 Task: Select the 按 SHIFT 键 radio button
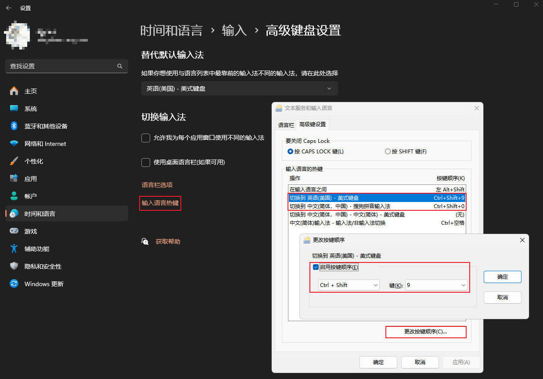[x=387, y=152]
